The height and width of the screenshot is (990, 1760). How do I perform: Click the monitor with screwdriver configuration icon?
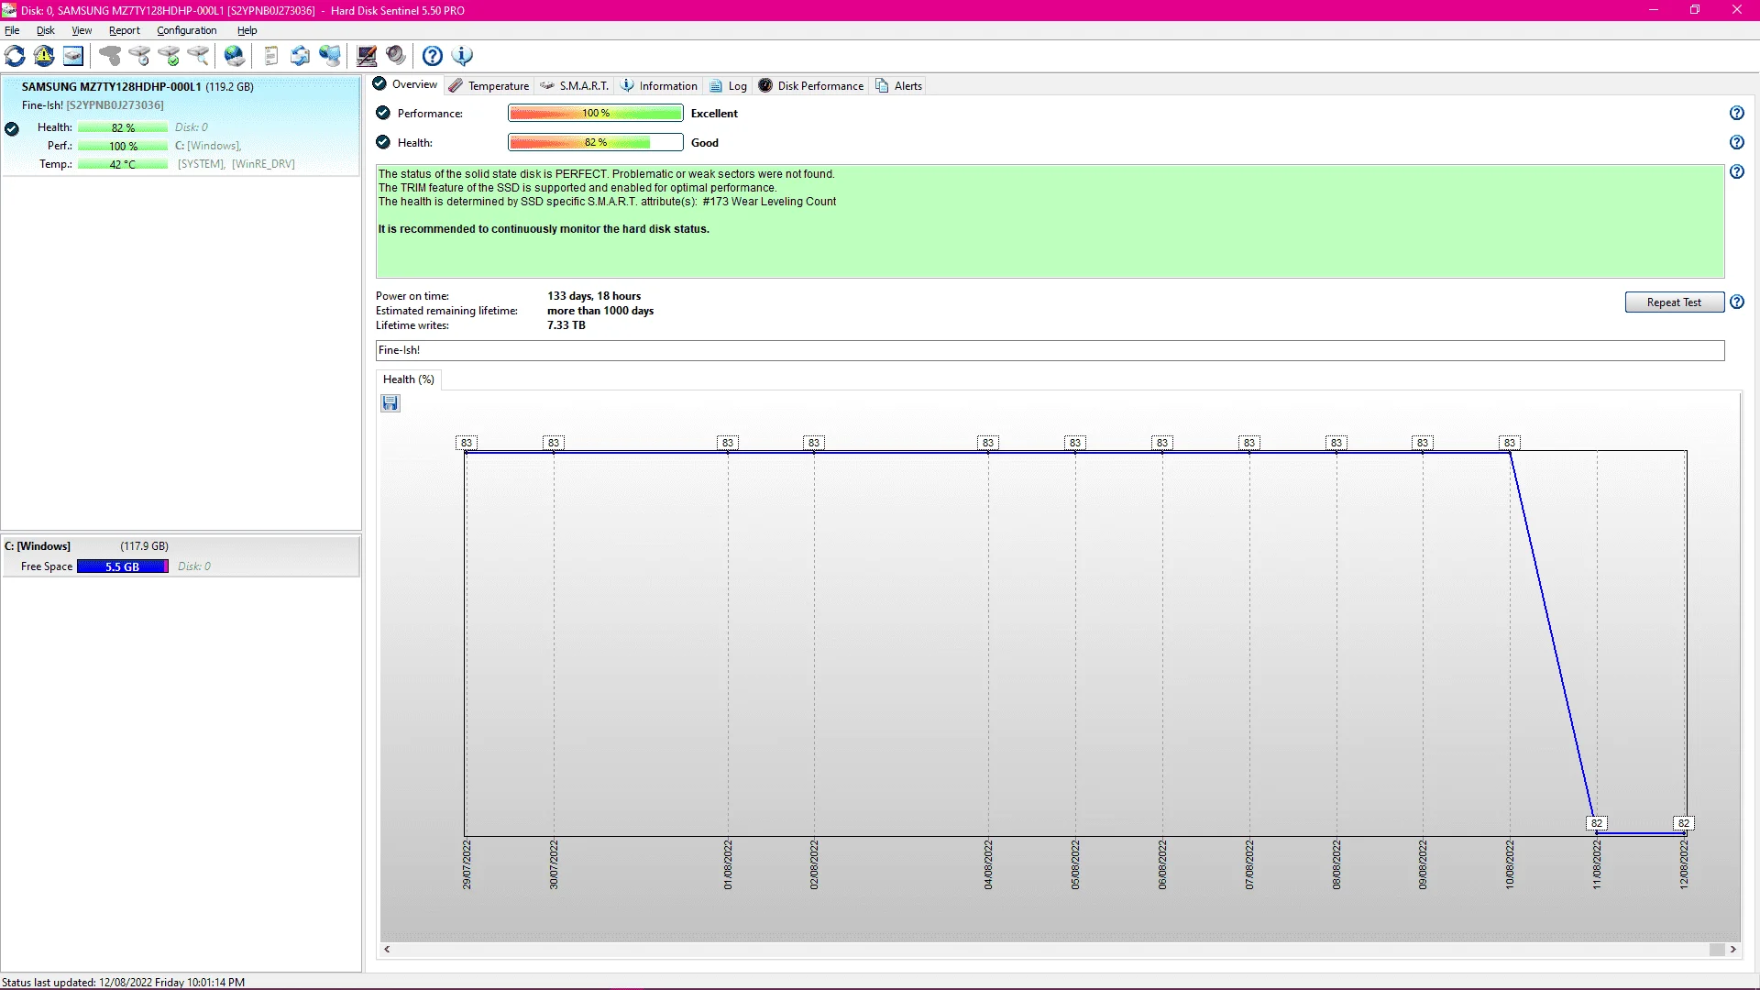pos(367,56)
